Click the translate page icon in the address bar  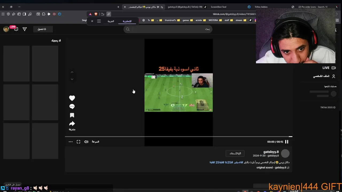click(x=108, y=14)
